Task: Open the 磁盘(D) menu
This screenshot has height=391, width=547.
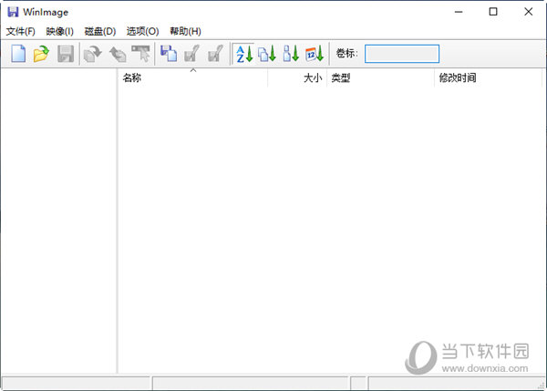Action: [x=100, y=31]
